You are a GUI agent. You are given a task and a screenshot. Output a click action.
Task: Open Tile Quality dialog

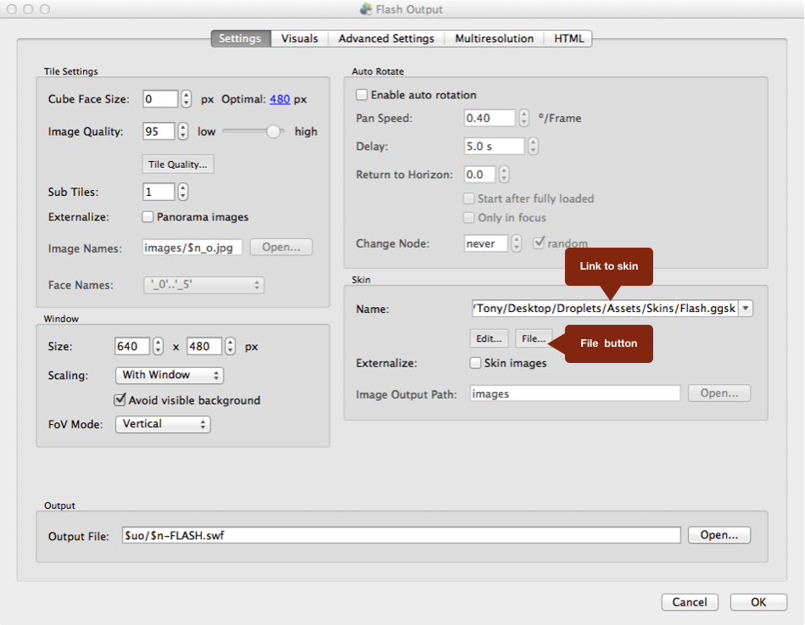tap(177, 165)
